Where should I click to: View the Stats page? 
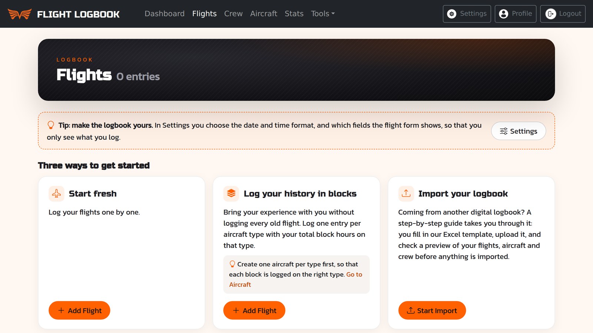[x=294, y=14]
